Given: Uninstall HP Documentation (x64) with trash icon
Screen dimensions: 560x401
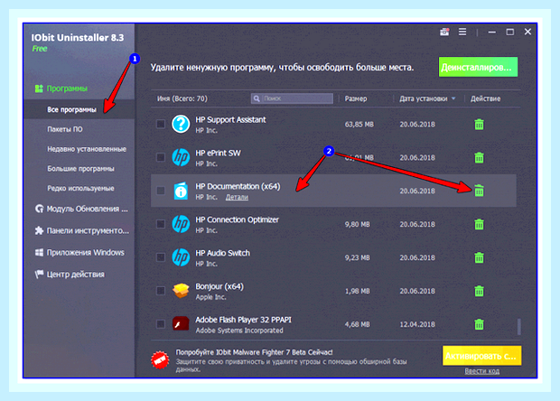Looking at the screenshot, I should point(479,191).
